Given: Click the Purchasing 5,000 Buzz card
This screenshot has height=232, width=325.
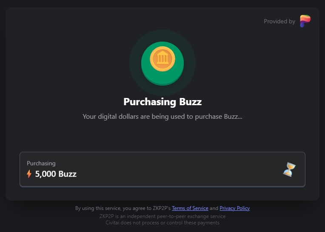Looking at the screenshot, I should tap(162, 169).
